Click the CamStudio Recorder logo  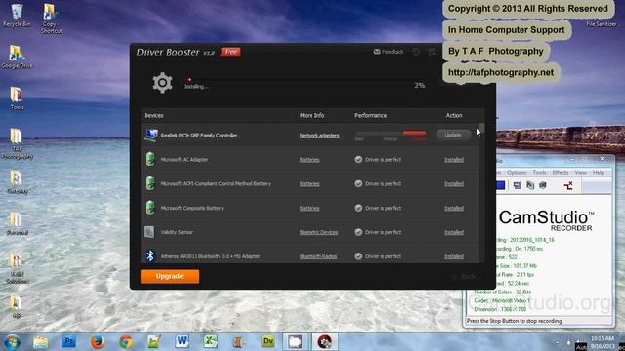546,220
